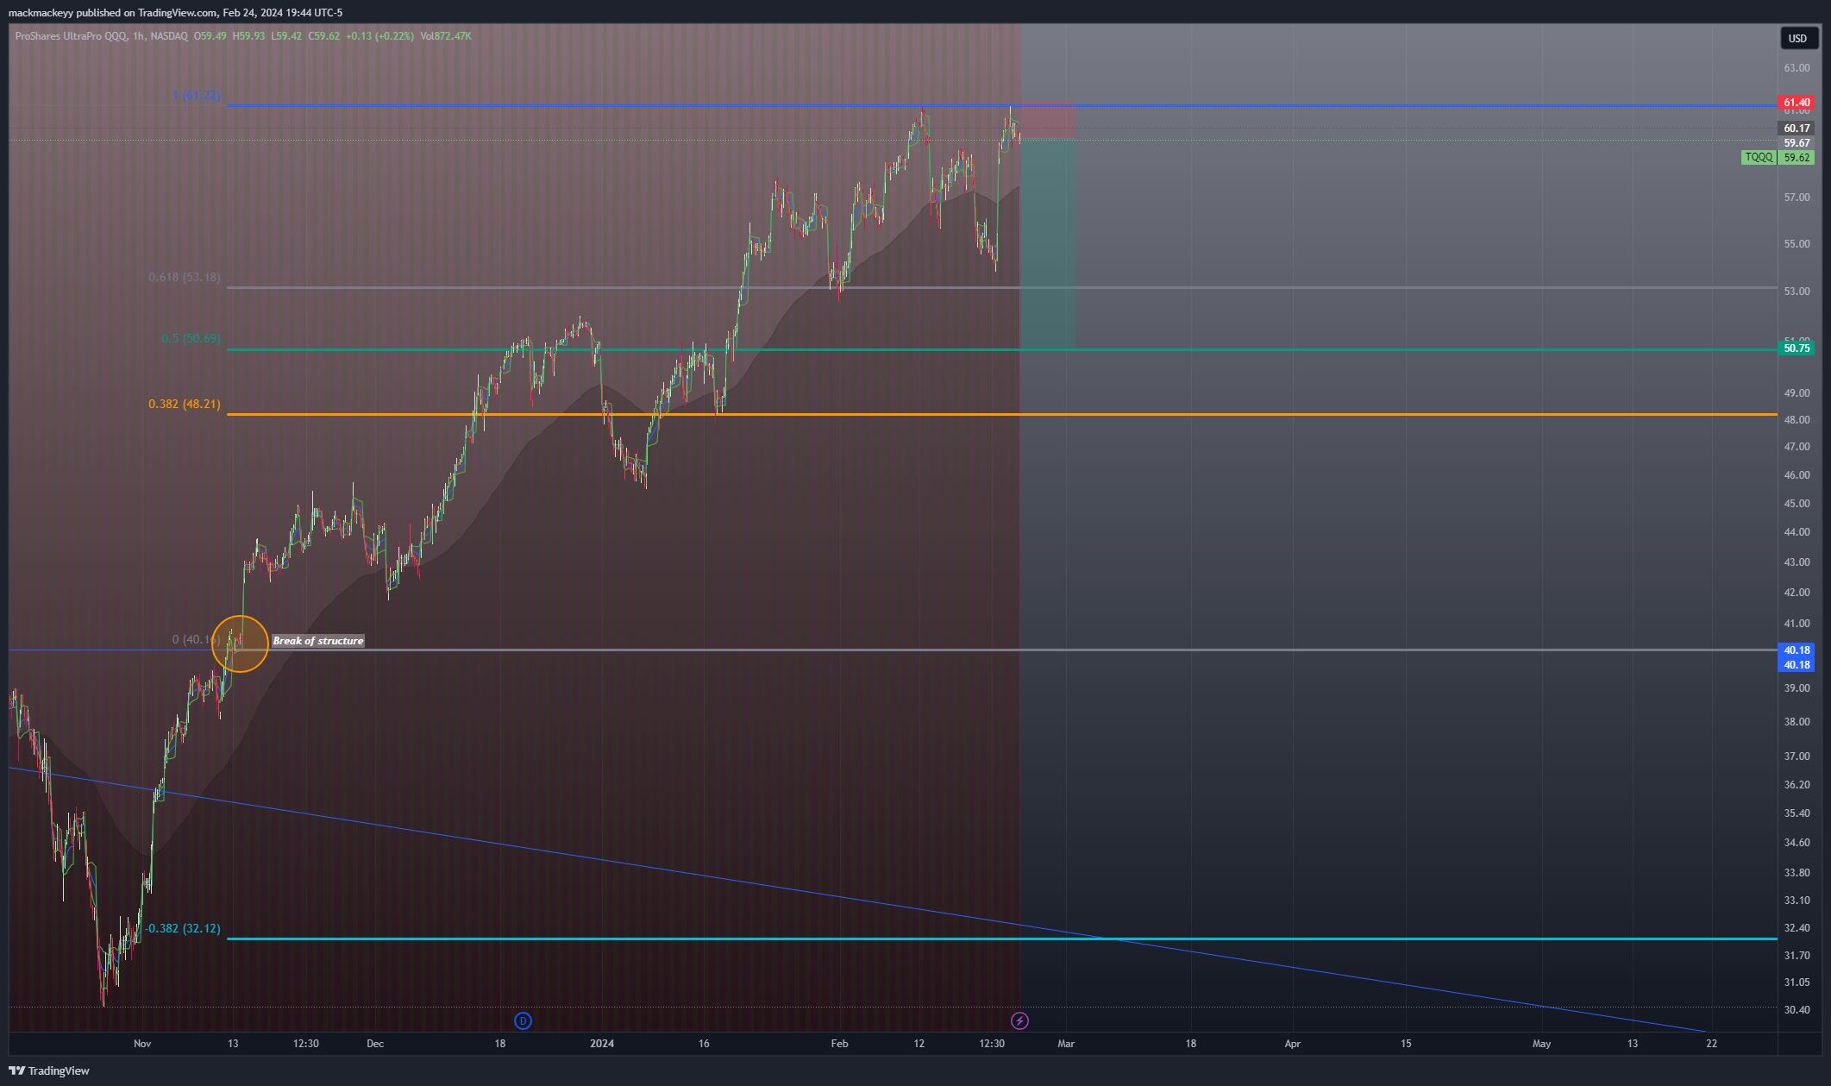Viewport: 1831px width, 1086px height.
Task: Click the Feb date label on the time axis
Action: (839, 1044)
